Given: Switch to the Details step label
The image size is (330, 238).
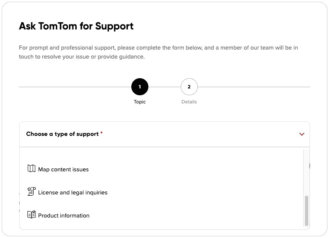Looking at the screenshot, I should pos(189,102).
